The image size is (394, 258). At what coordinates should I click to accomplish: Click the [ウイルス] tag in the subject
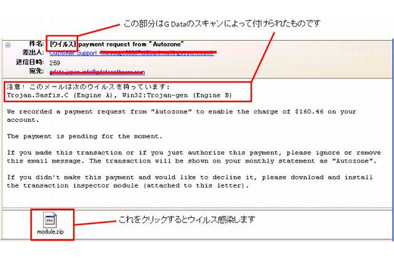[63, 44]
